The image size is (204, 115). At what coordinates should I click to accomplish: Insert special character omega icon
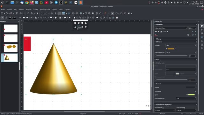[x=100, y=13]
